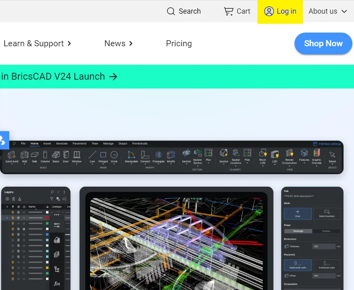Open the dropdown arrow under Render Composition
The width and height of the screenshot is (354, 290).
click(289, 166)
